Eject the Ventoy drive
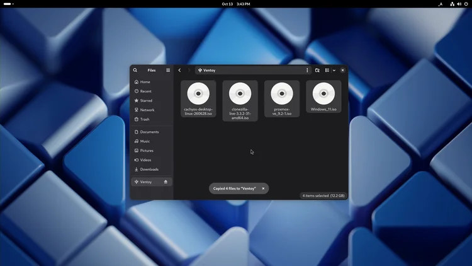Image resolution: width=472 pixels, height=266 pixels. pyautogui.click(x=166, y=182)
